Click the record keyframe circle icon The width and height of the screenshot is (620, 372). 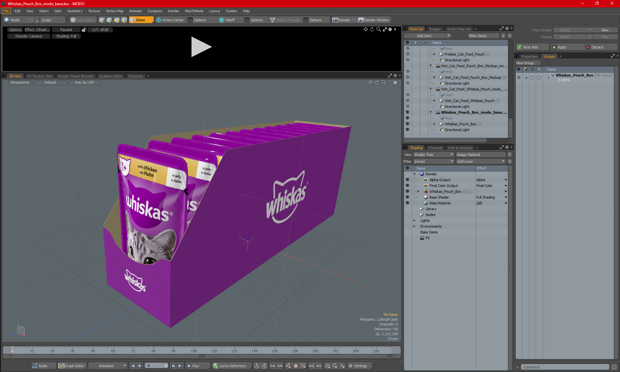pyautogui.click(x=295, y=366)
